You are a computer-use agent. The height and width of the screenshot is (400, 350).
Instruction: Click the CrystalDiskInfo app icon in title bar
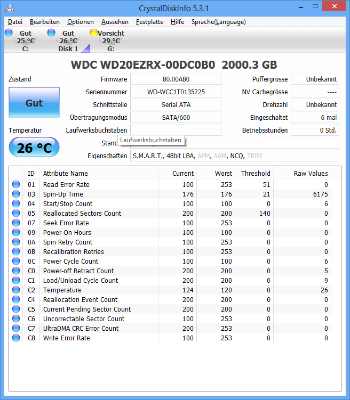(x=10, y=8)
